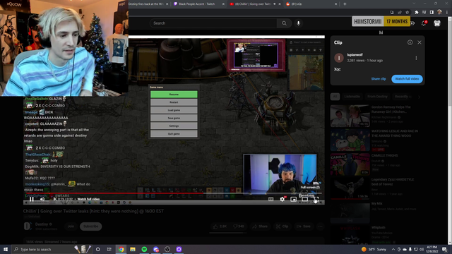Click the taskbar search box
The image size is (452, 254).
(52, 249)
